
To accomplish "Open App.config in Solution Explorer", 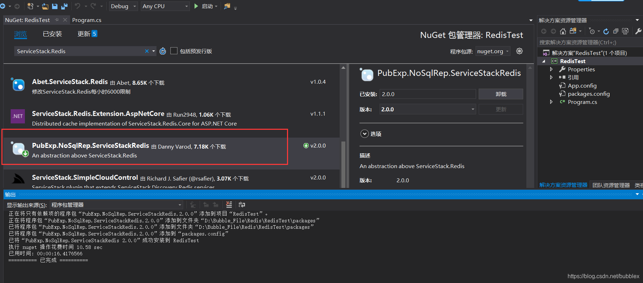I will [582, 85].
